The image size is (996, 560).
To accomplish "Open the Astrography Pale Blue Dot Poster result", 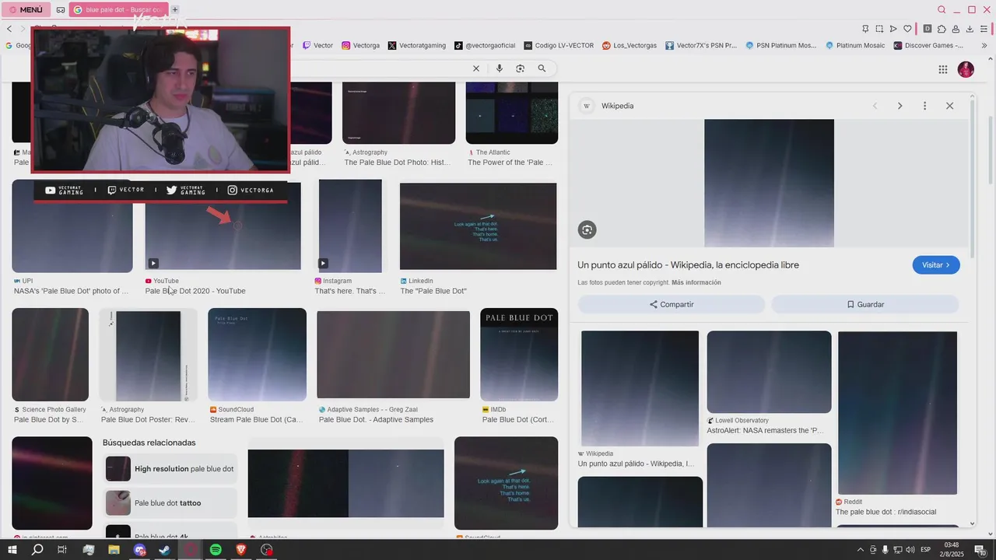I will [x=148, y=355].
